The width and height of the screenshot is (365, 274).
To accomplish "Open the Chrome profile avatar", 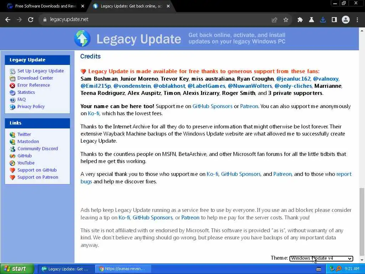I will pos(346,20).
